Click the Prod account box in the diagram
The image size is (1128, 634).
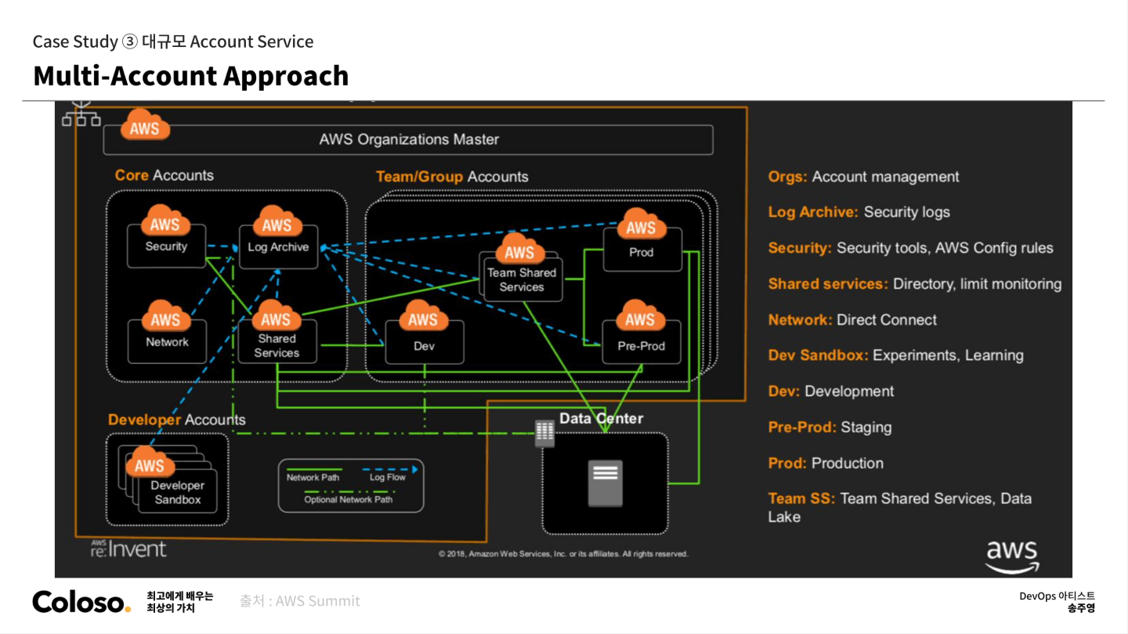point(642,250)
